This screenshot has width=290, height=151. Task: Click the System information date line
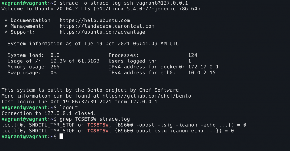click(93, 44)
